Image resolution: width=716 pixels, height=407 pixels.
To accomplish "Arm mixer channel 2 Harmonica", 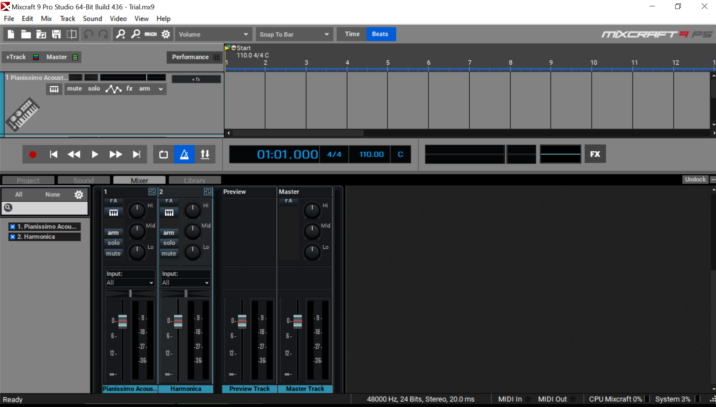I will tap(169, 233).
